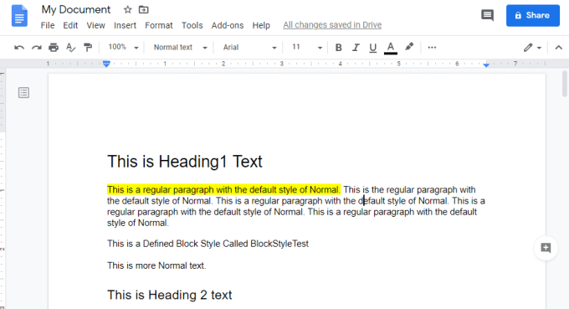Select the Paint format roller icon
569x309 pixels.
point(88,47)
